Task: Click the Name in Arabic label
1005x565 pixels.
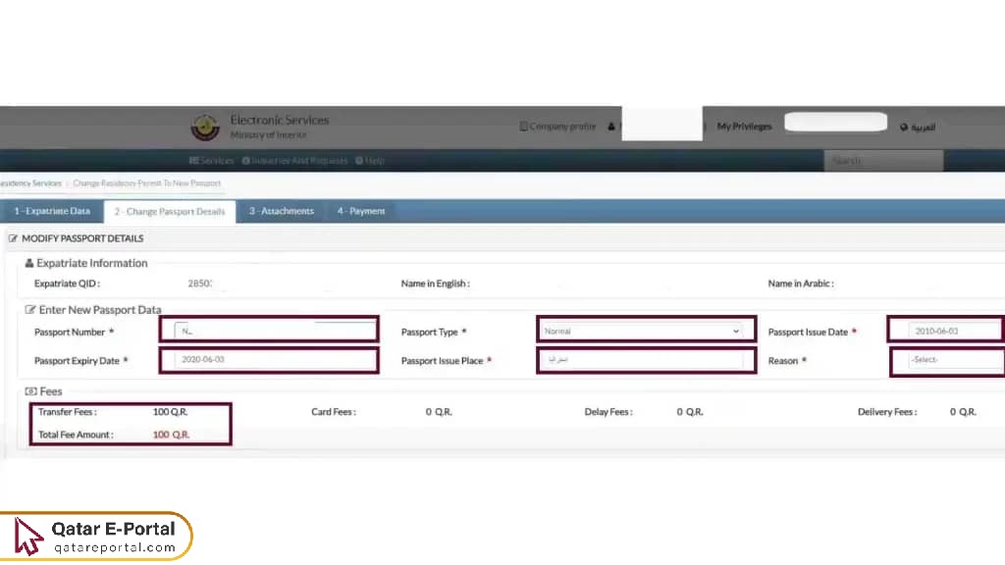Action: (801, 283)
